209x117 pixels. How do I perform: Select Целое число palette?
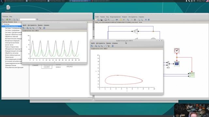point(9,45)
